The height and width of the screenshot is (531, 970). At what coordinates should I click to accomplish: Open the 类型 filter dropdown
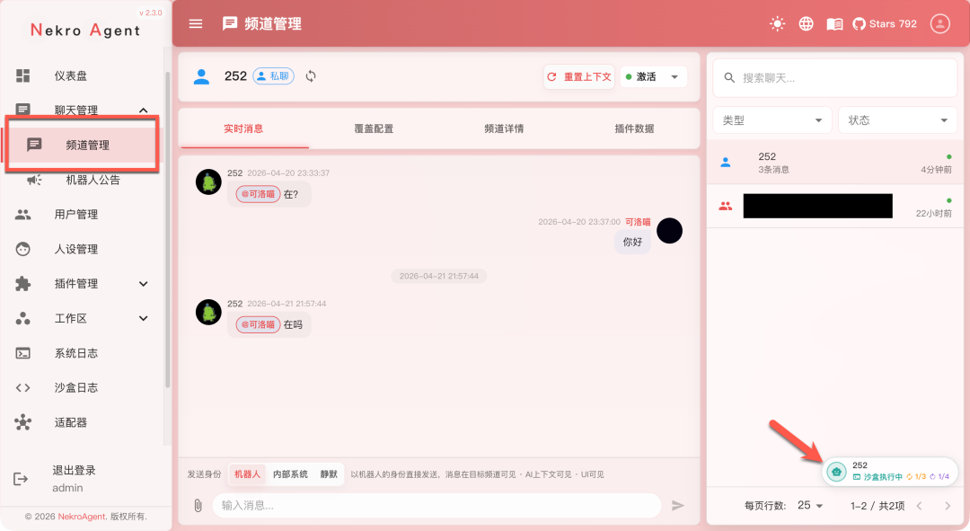point(772,120)
